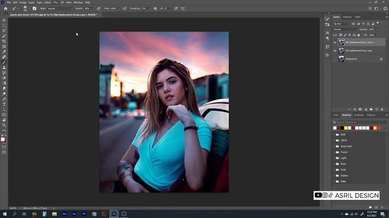The height and width of the screenshot is (218, 389).
Task: Select the Brush tool in toolbar
Action: click(x=4, y=62)
